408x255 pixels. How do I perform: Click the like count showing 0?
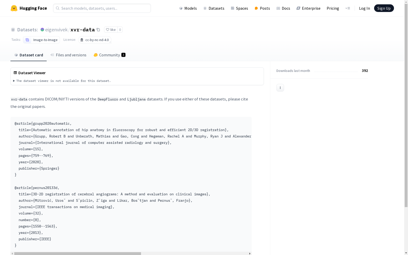120,30
